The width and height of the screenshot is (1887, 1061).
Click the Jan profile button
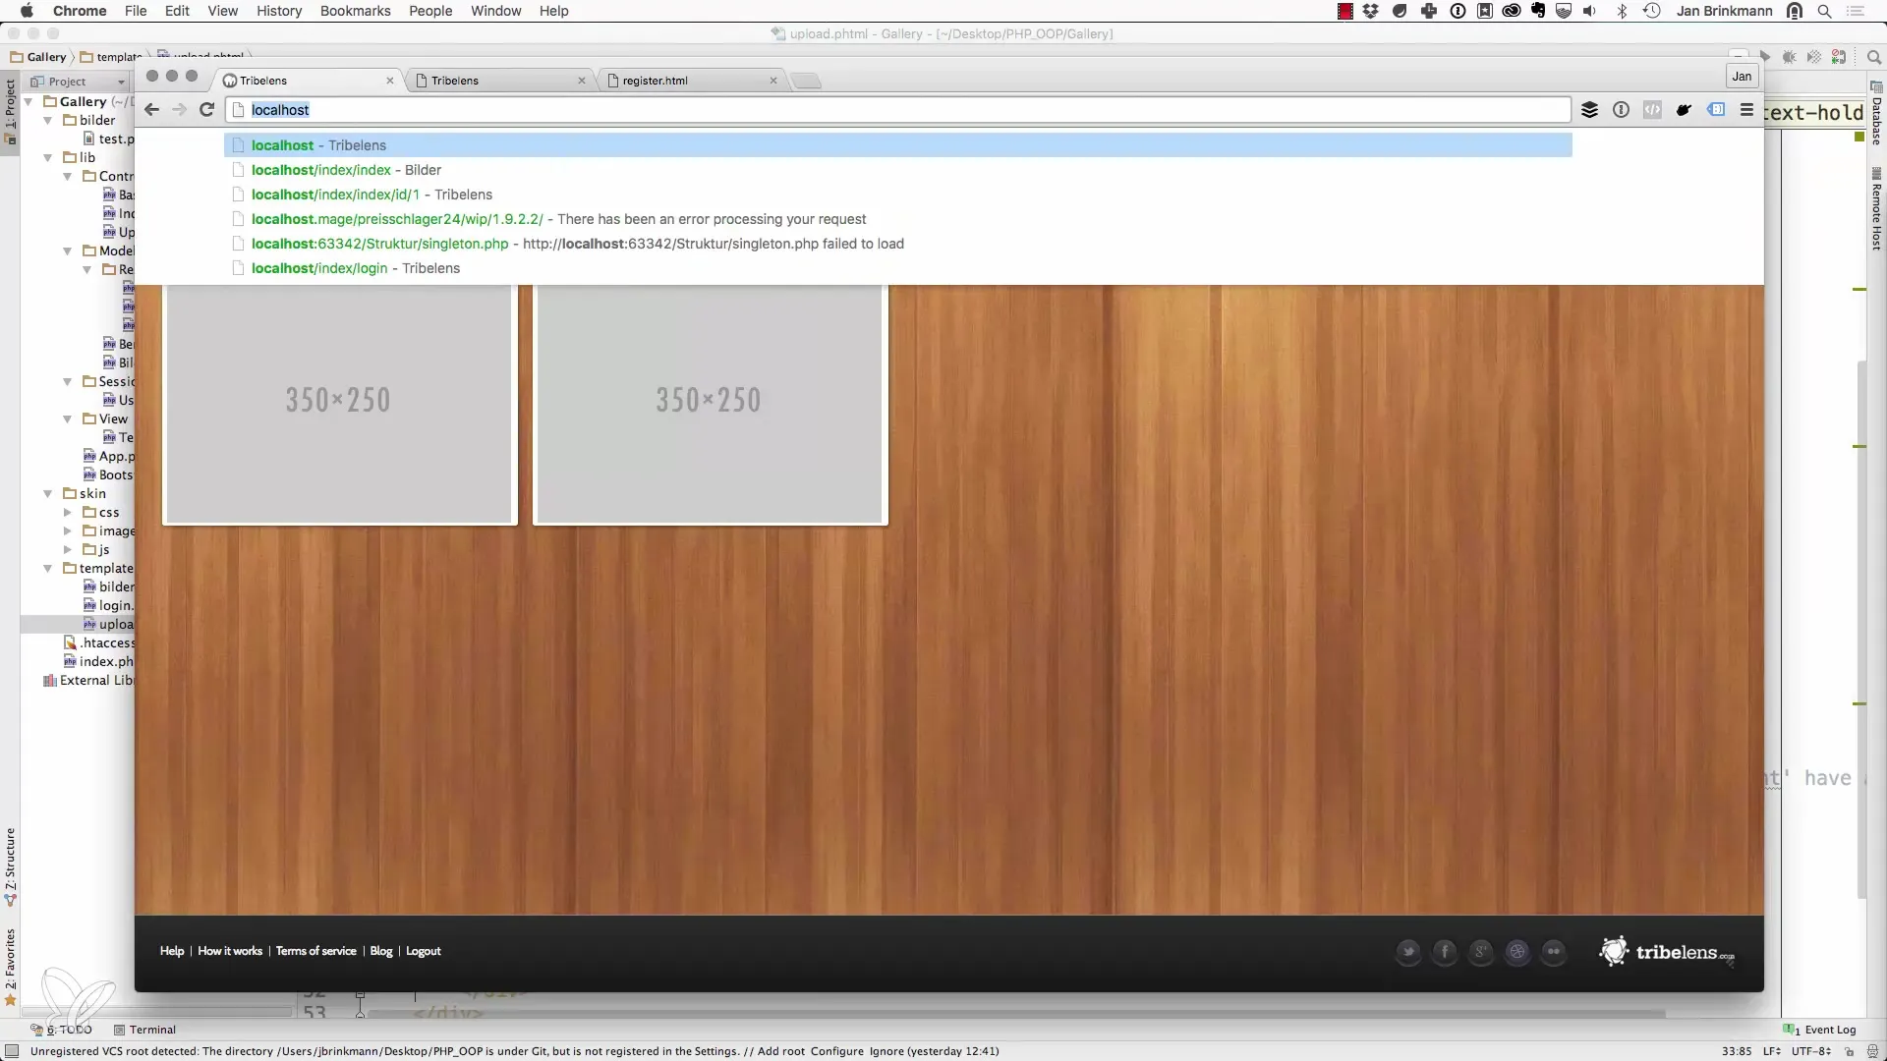pyautogui.click(x=1742, y=76)
